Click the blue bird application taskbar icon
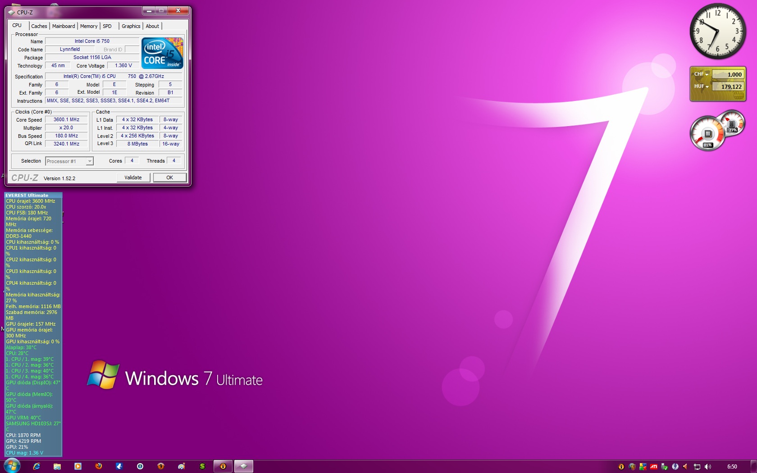Viewport: 757px width, 473px height. pyautogui.click(x=119, y=466)
